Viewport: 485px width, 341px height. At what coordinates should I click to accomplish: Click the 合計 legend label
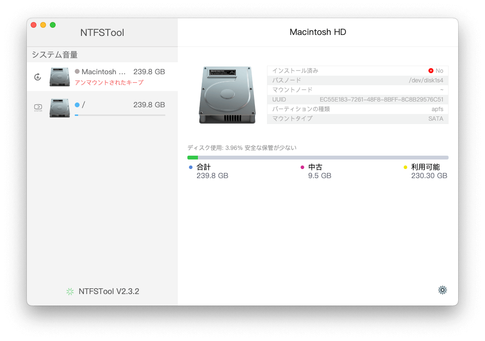[x=204, y=167]
